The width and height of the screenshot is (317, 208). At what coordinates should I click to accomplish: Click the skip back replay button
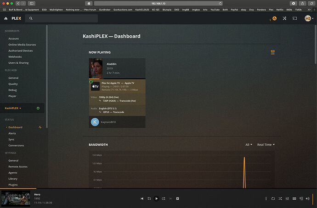(149, 198)
